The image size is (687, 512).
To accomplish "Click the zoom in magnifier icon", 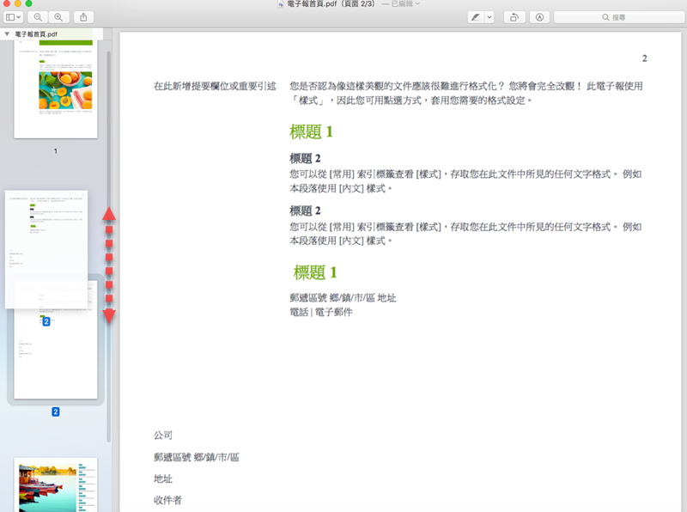I will click(x=58, y=17).
